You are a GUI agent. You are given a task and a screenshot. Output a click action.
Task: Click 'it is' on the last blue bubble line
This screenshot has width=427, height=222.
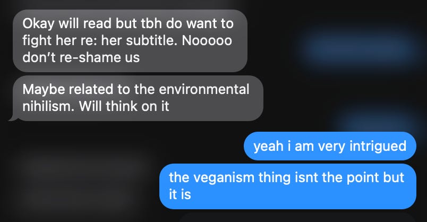click(x=180, y=194)
